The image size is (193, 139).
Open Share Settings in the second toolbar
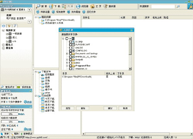point(43,12)
